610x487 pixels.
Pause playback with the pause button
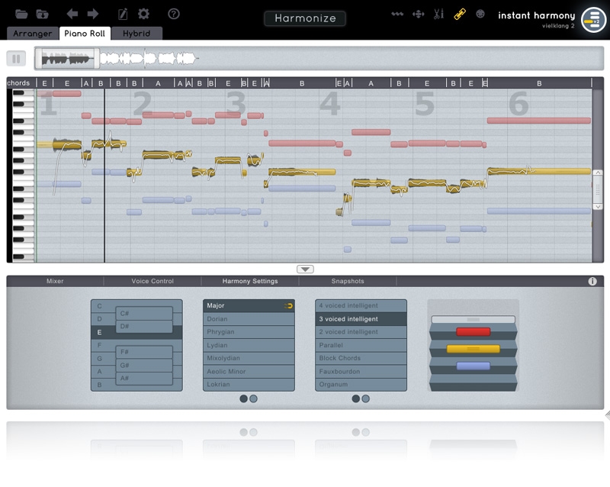[x=16, y=59]
